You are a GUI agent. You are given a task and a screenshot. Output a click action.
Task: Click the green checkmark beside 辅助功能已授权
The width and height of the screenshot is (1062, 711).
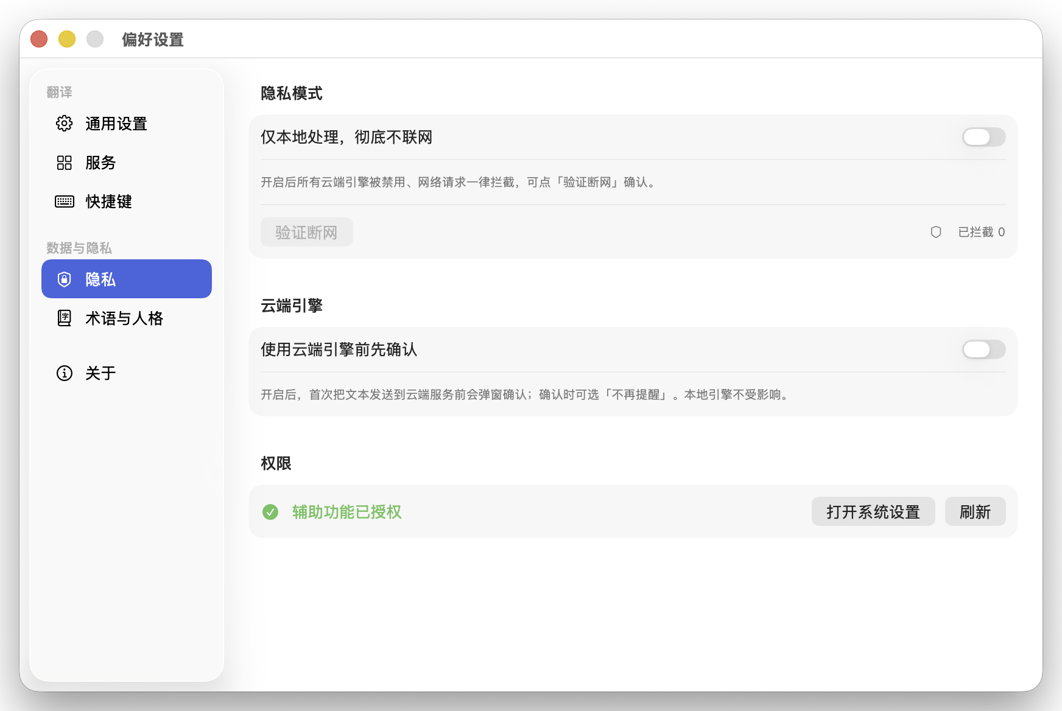point(270,512)
